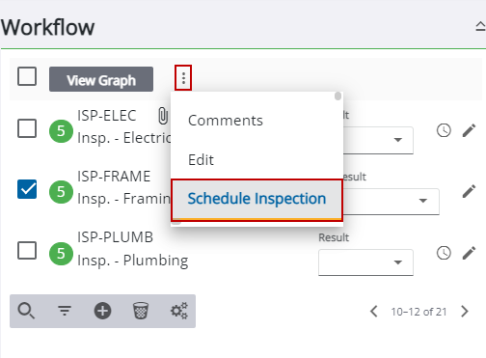Edit ISP-ELEC row with pencil icon
Viewport: 486px width, 358px height.
click(x=469, y=130)
